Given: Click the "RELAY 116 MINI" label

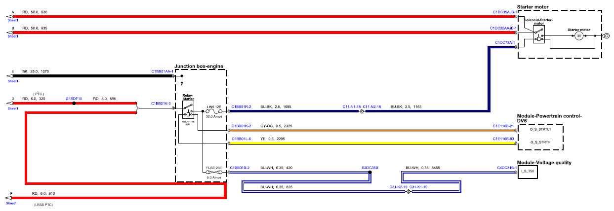Looking at the screenshot, I should pos(188,122).
